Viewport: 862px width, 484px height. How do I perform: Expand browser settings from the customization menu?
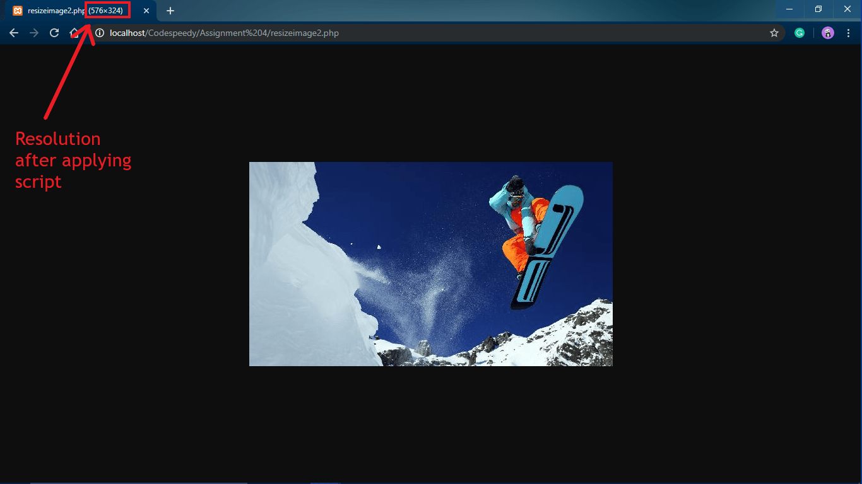point(848,33)
